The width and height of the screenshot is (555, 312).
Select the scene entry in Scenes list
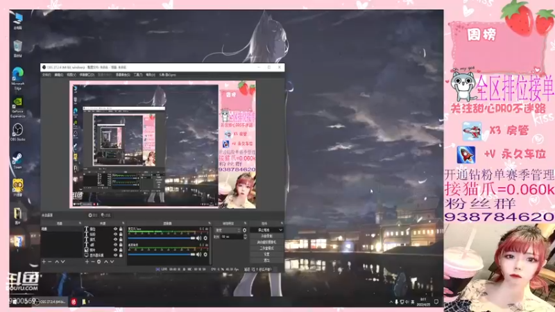[62, 229]
